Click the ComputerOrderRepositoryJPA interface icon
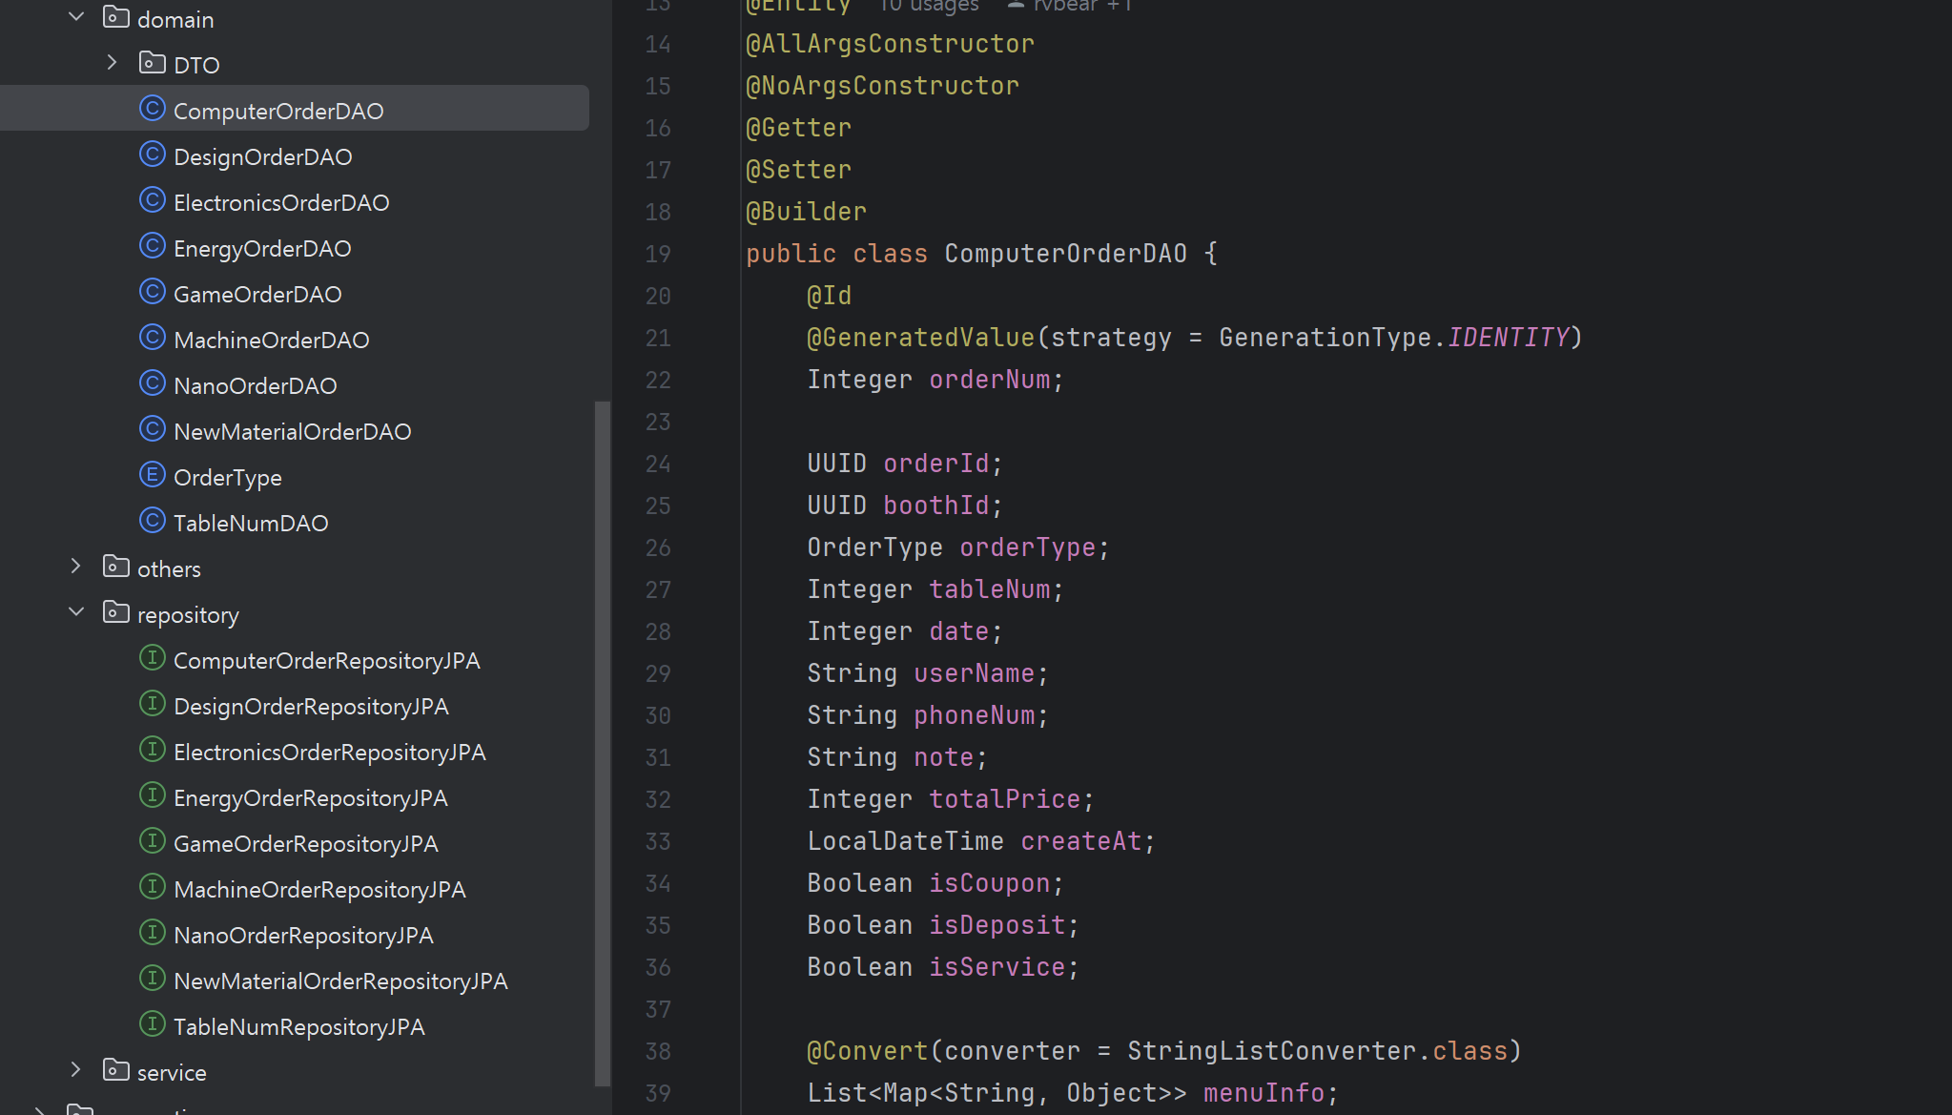Viewport: 1952px width, 1115px height. click(x=152, y=658)
